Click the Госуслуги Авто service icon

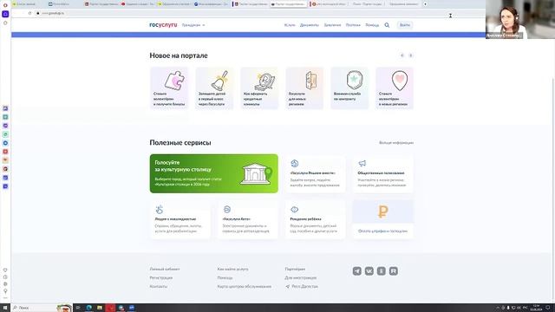tap(227, 210)
